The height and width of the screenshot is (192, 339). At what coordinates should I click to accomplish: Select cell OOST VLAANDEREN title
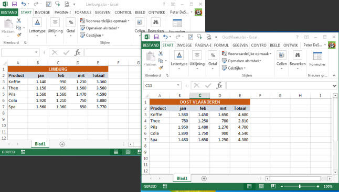[200, 102]
